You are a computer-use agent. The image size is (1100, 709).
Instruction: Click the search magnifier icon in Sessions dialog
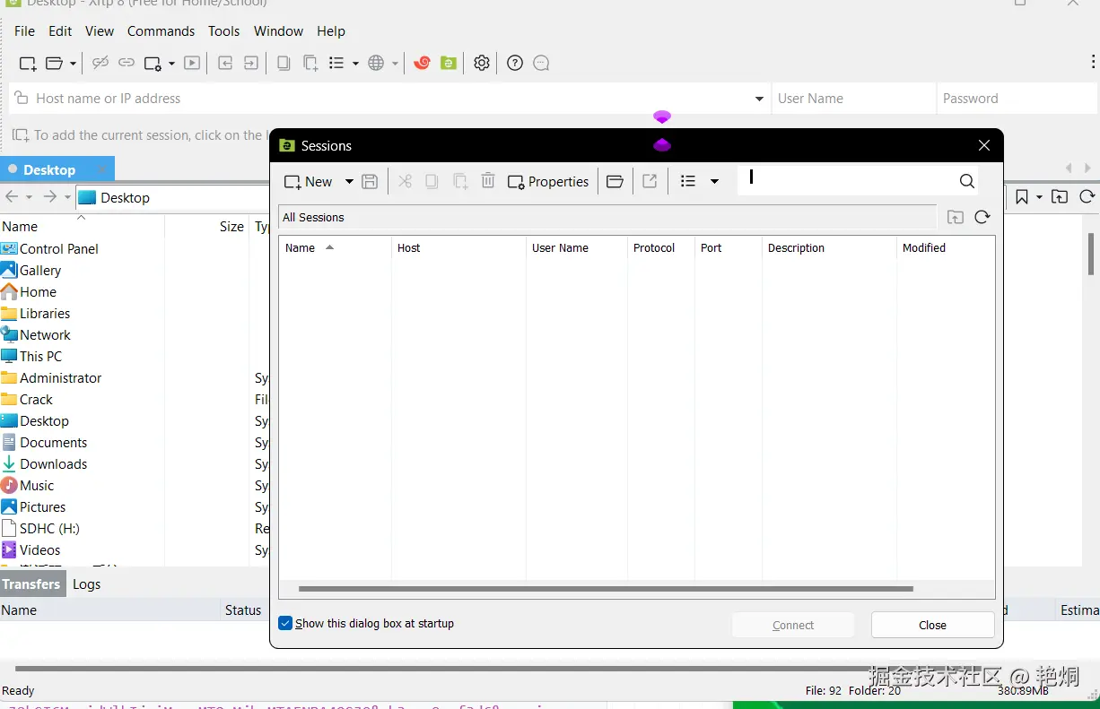coord(966,181)
